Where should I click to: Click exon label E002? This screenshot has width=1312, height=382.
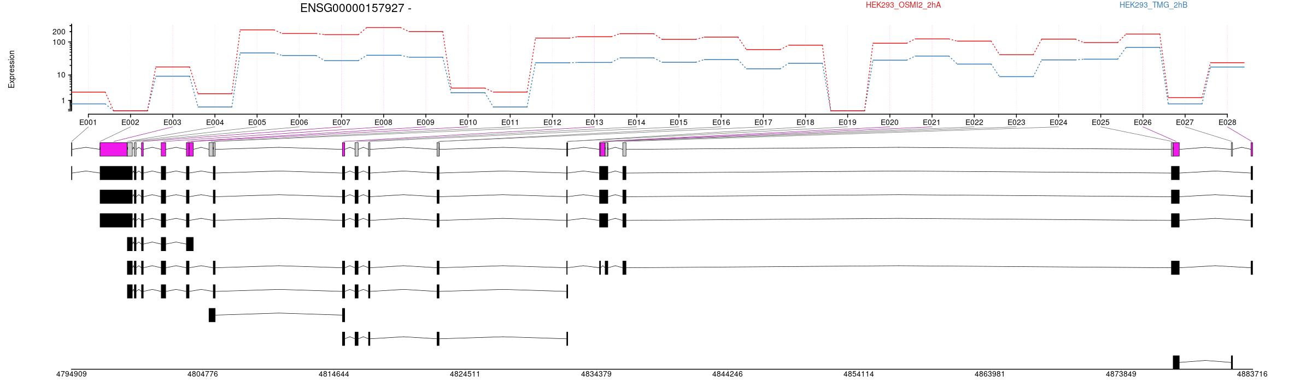pos(130,122)
